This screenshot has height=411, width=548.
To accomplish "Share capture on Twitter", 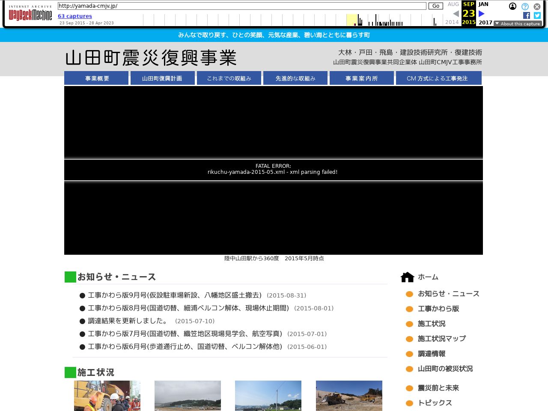I will point(537,15).
